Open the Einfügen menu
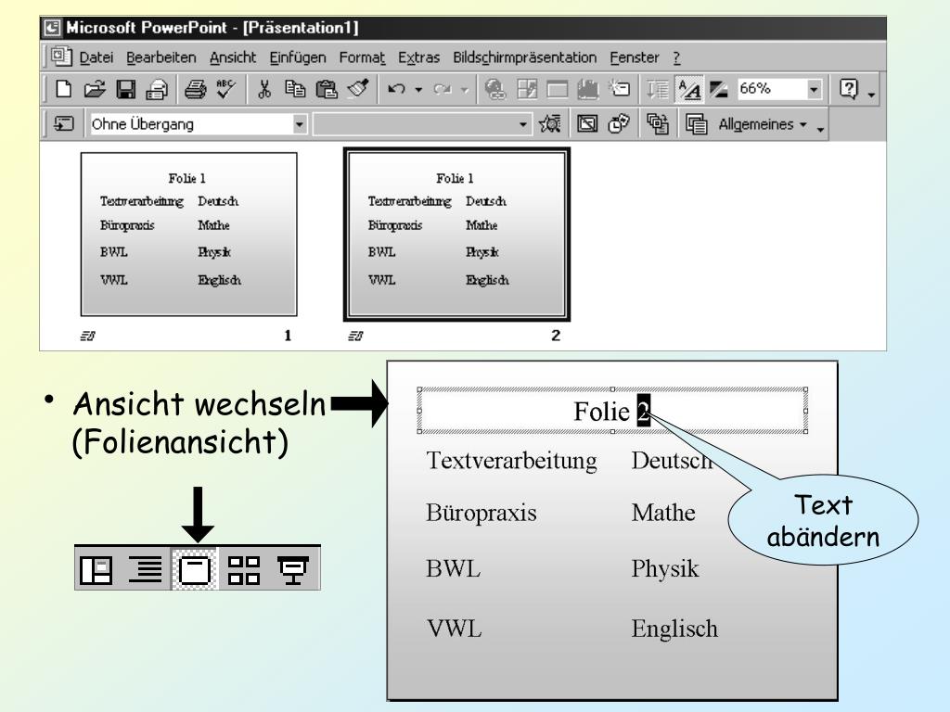Image resolution: width=950 pixels, height=712 pixels. pyautogui.click(x=298, y=57)
